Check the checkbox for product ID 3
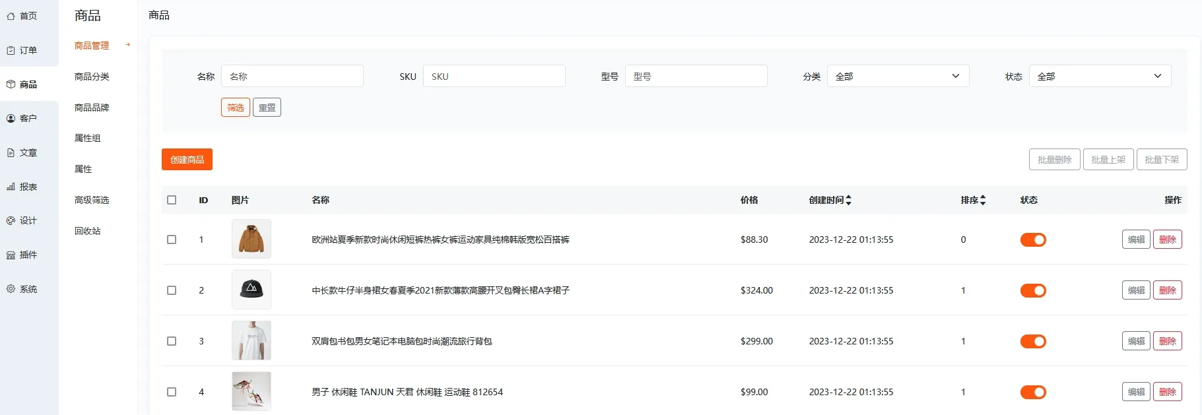1202x415 pixels. (x=172, y=341)
